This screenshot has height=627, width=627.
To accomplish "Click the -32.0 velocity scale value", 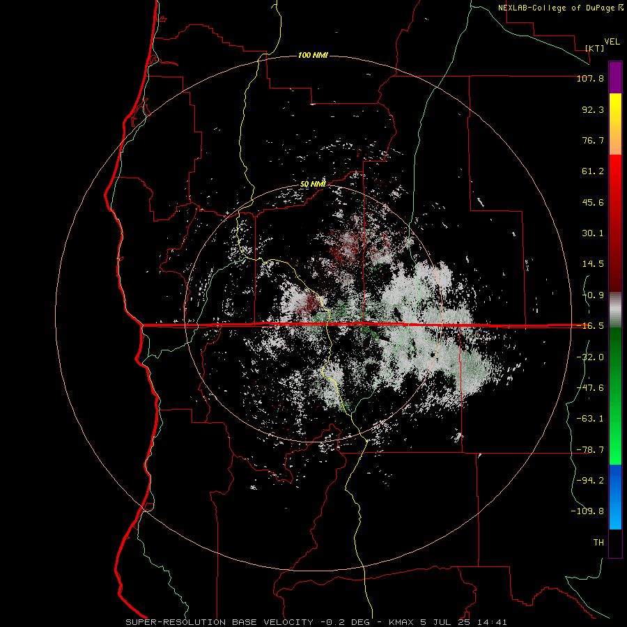I will 590,357.
